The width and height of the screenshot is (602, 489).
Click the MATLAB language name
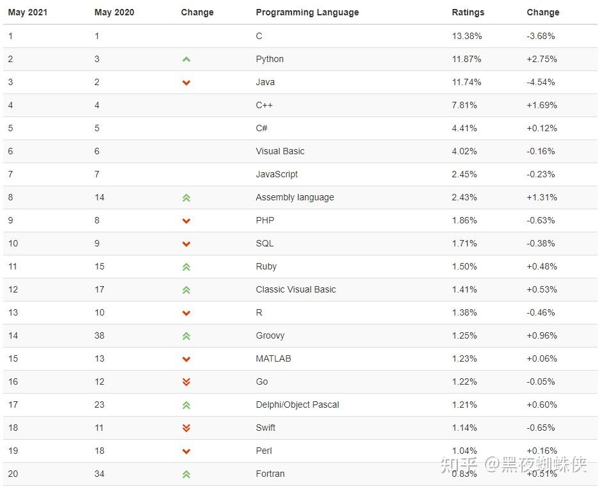[x=273, y=358]
